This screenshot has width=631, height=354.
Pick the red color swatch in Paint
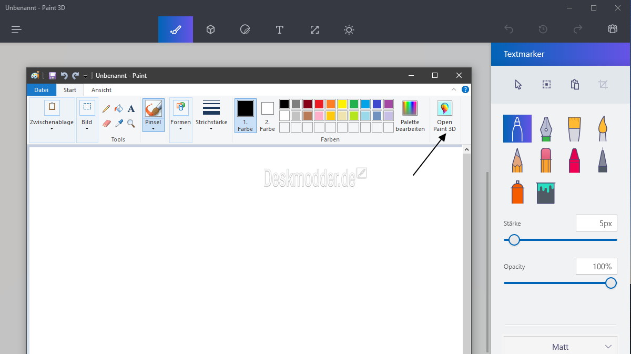point(319,104)
